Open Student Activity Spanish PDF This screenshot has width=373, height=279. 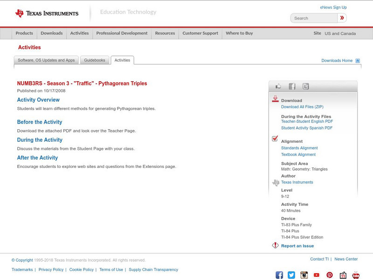click(x=307, y=128)
